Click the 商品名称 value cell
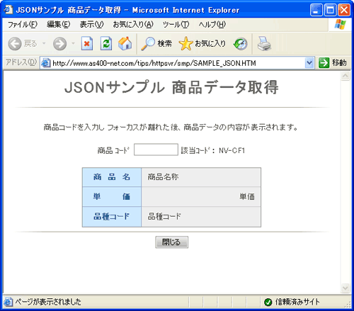Screen dimensions: 354x311 [x=201, y=177]
